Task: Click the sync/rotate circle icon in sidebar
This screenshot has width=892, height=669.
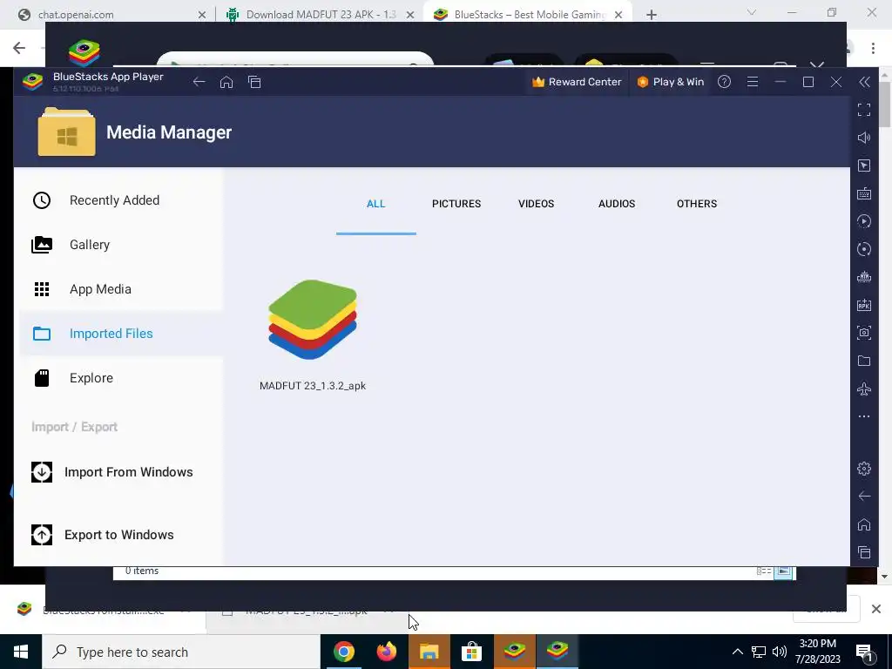Action: (864, 249)
